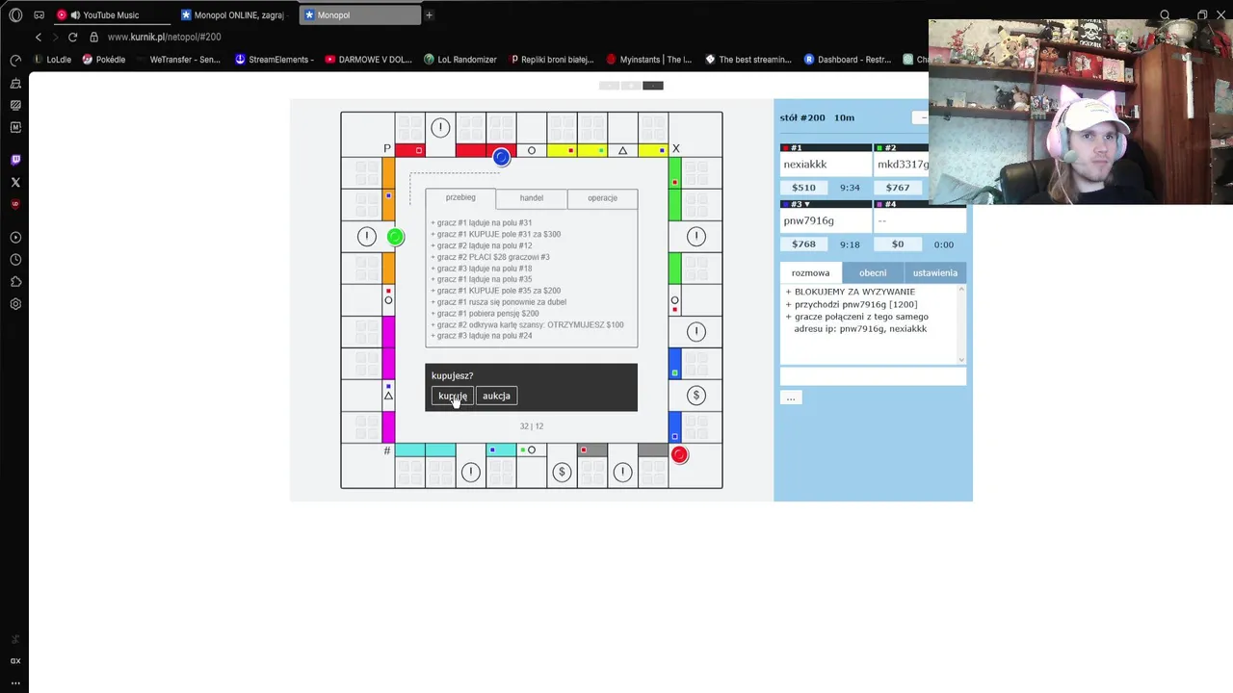This screenshot has width=1233, height=693.
Task: Select the rozmowa chat tab
Action: point(810,272)
